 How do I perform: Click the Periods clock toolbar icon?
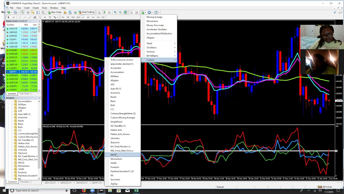pyautogui.click(x=149, y=12)
